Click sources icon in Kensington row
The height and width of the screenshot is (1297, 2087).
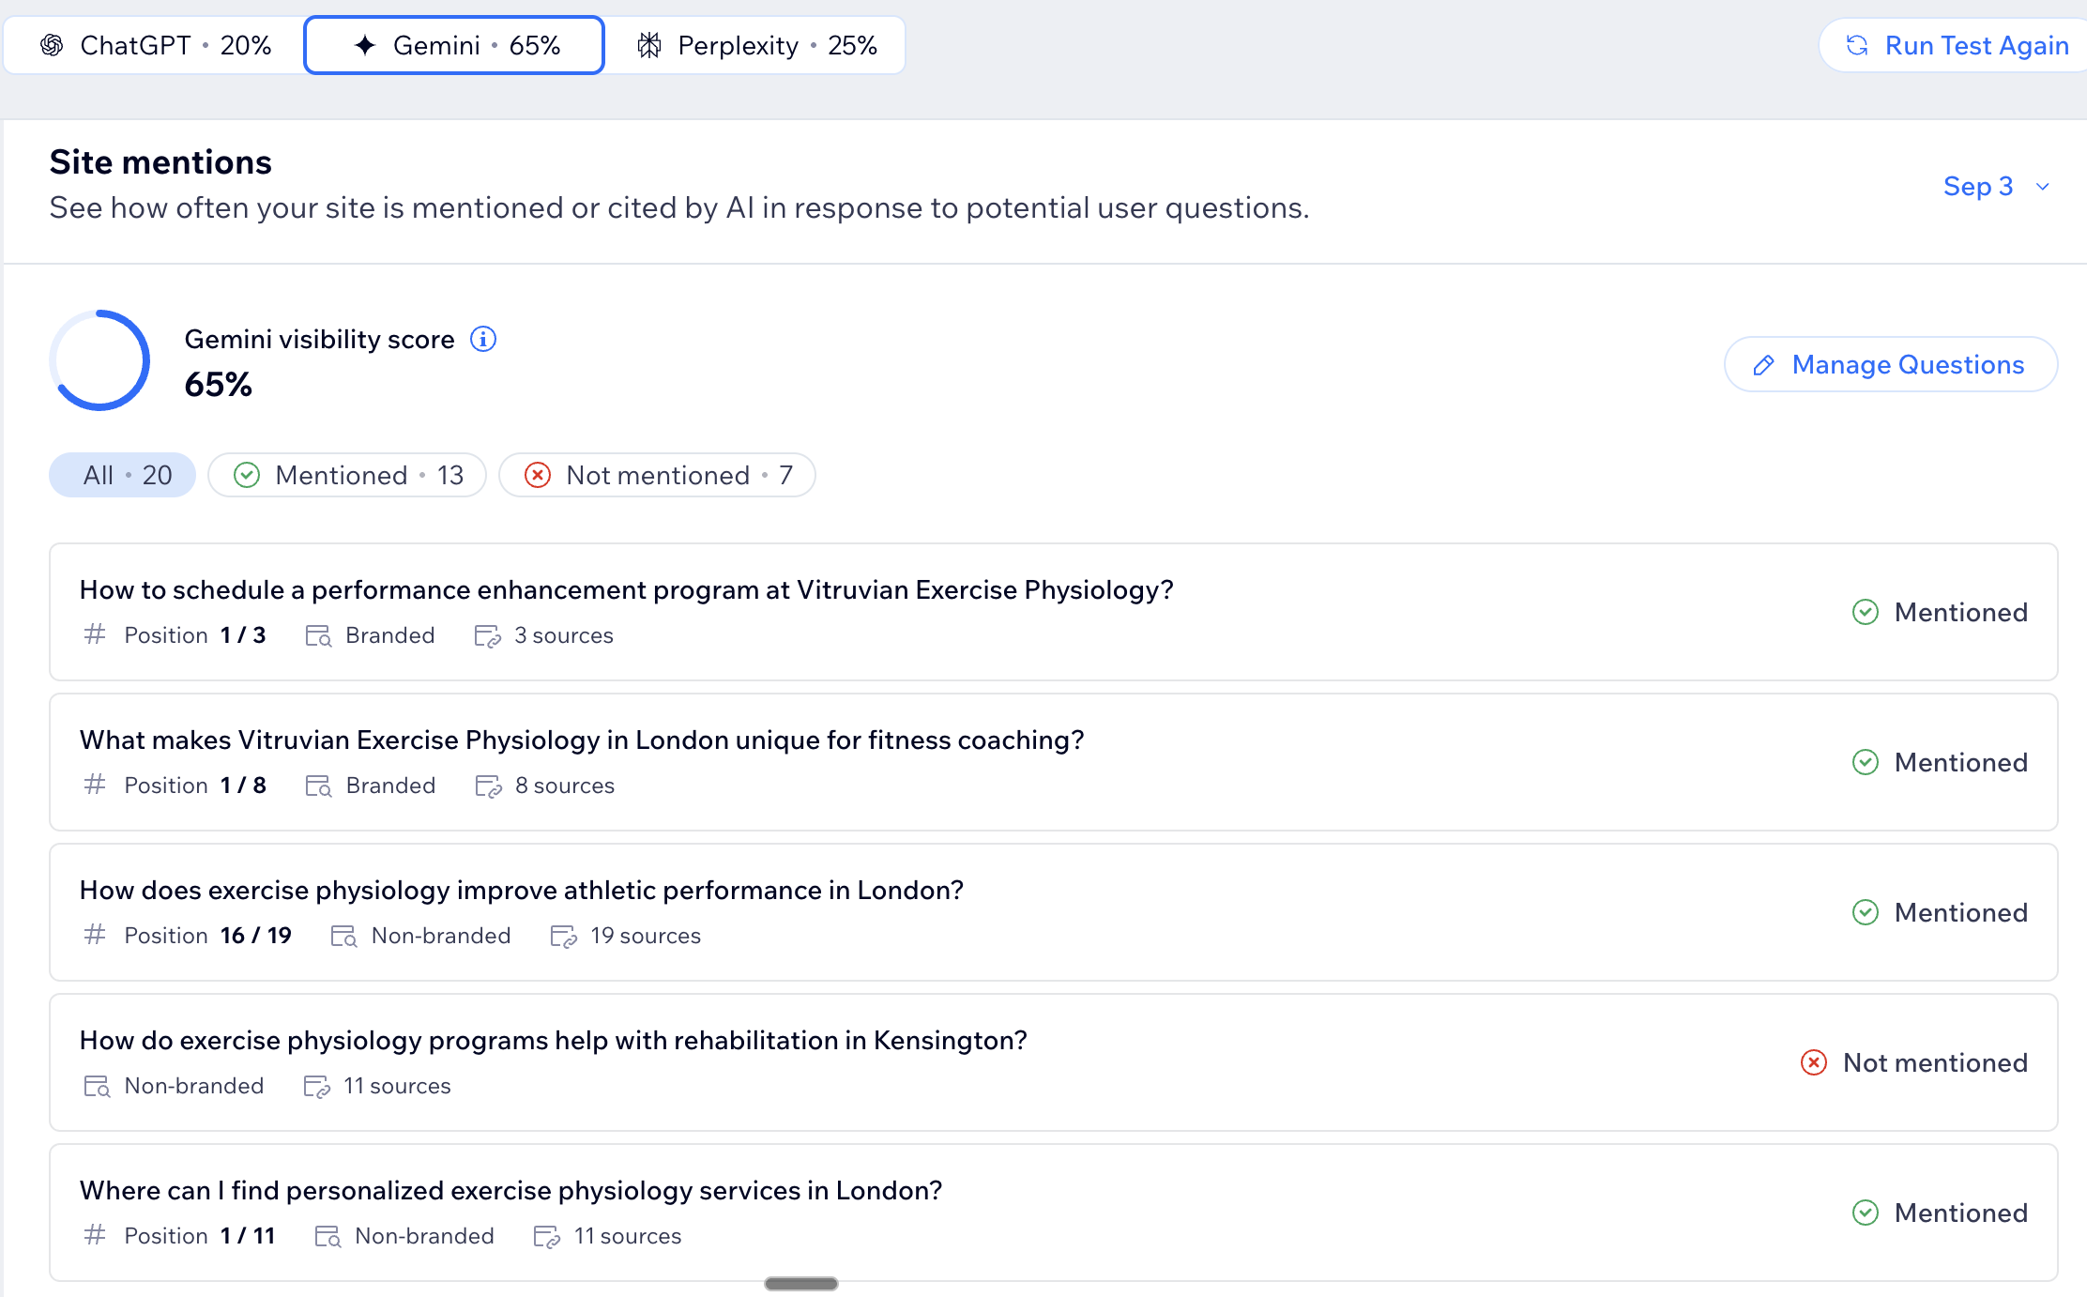[x=317, y=1086]
